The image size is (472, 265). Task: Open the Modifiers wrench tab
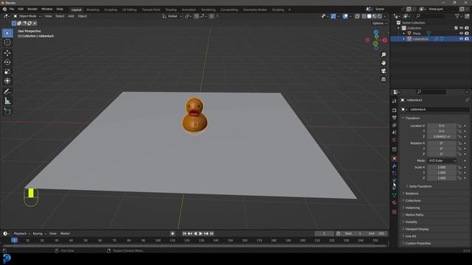click(395, 166)
